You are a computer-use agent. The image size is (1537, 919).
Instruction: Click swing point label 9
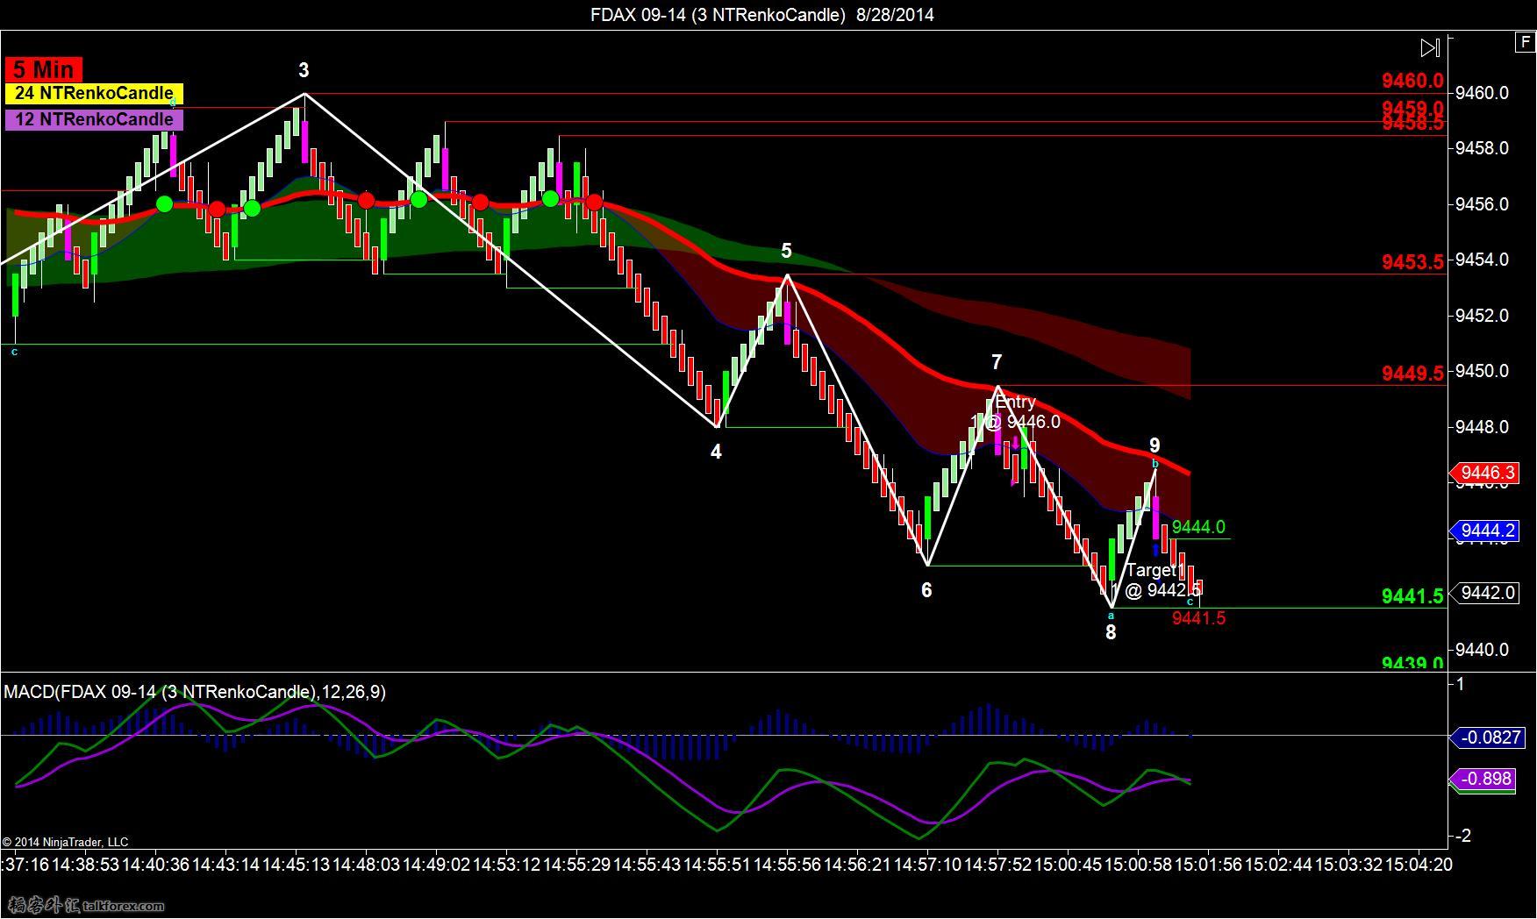coord(1155,445)
